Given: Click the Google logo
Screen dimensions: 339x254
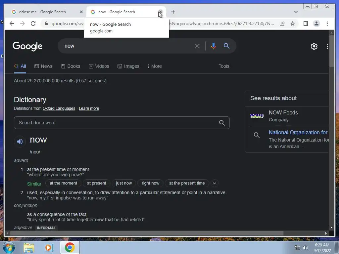Looking at the screenshot, I should point(27,46).
